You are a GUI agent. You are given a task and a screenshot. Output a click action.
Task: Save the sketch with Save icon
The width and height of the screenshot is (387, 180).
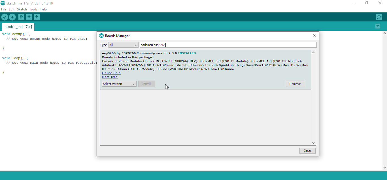pos(37,17)
